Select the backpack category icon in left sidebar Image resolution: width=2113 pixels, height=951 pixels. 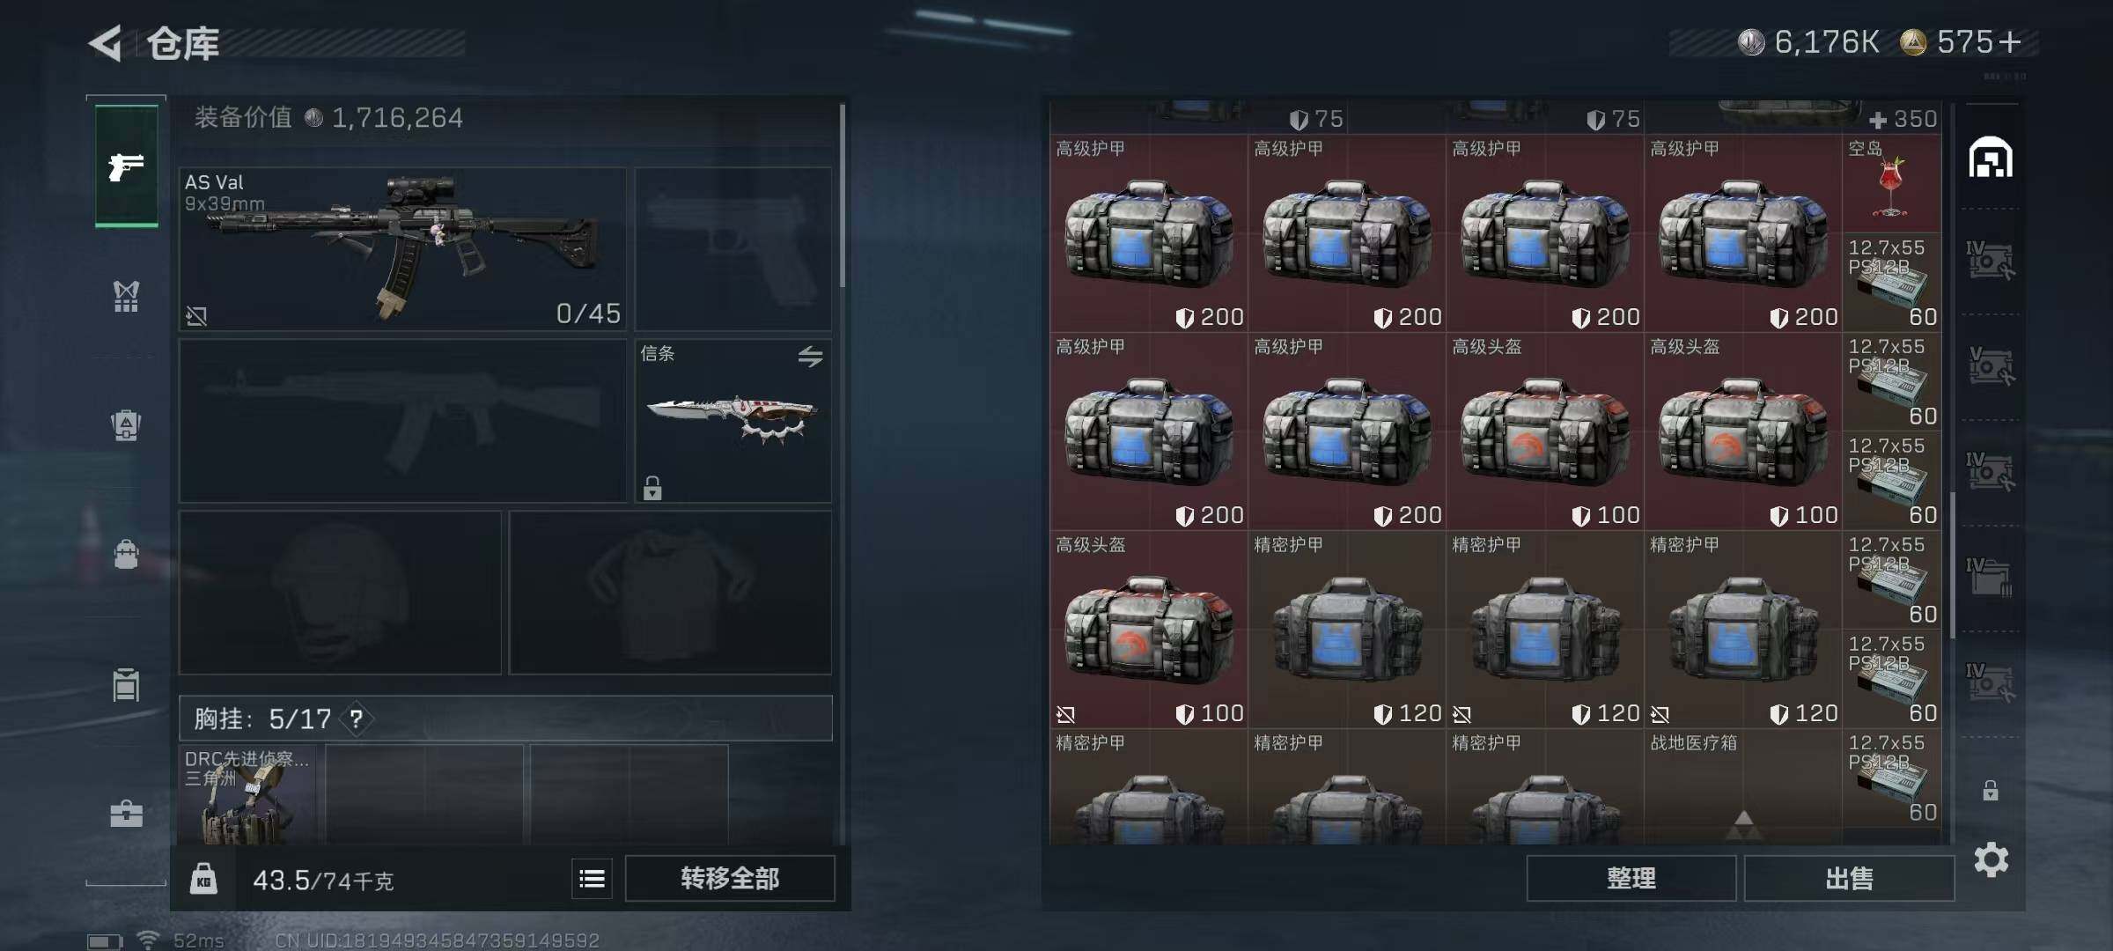click(126, 555)
